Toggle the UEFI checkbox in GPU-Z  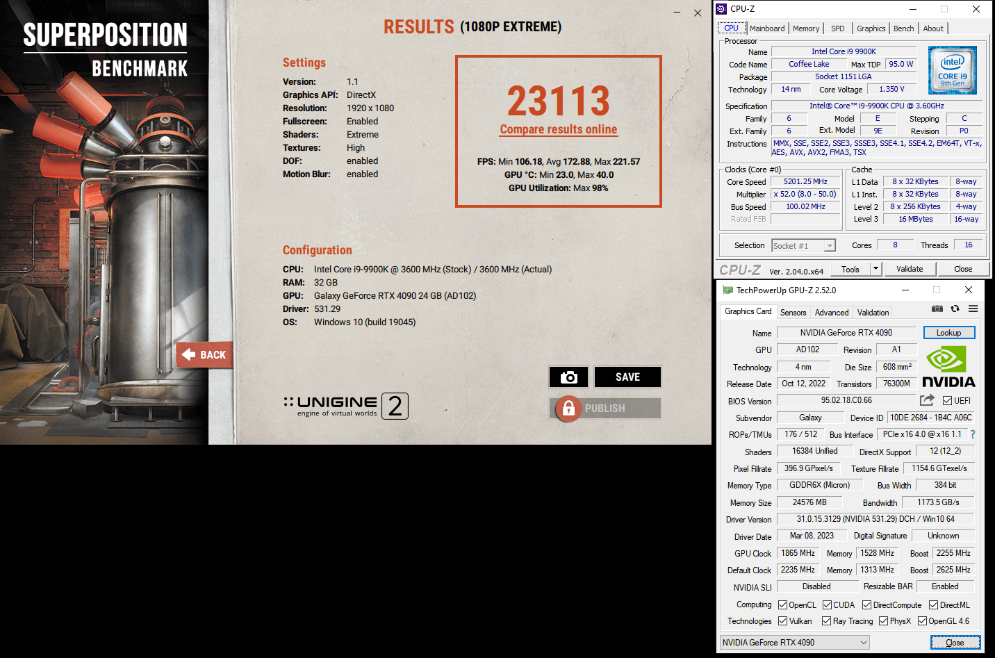pyautogui.click(x=948, y=400)
